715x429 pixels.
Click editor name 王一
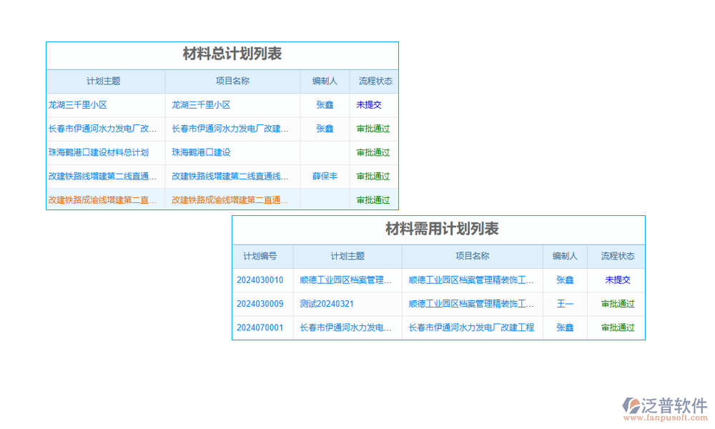tap(564, 303)
